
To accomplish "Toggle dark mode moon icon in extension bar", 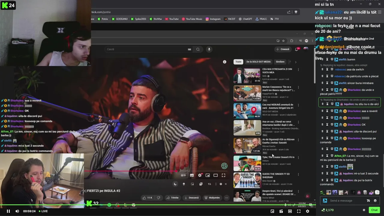I will click(x=175, y=184).
